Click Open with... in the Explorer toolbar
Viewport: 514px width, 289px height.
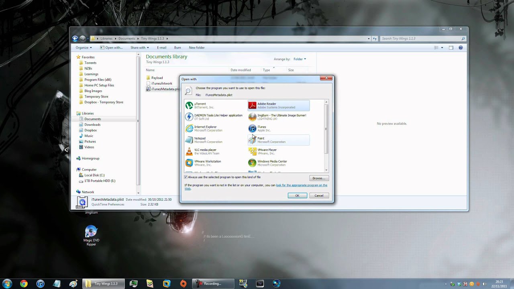pos(111,47)
